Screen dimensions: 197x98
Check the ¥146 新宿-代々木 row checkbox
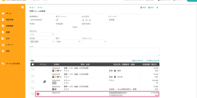click(x=33, y=76)
